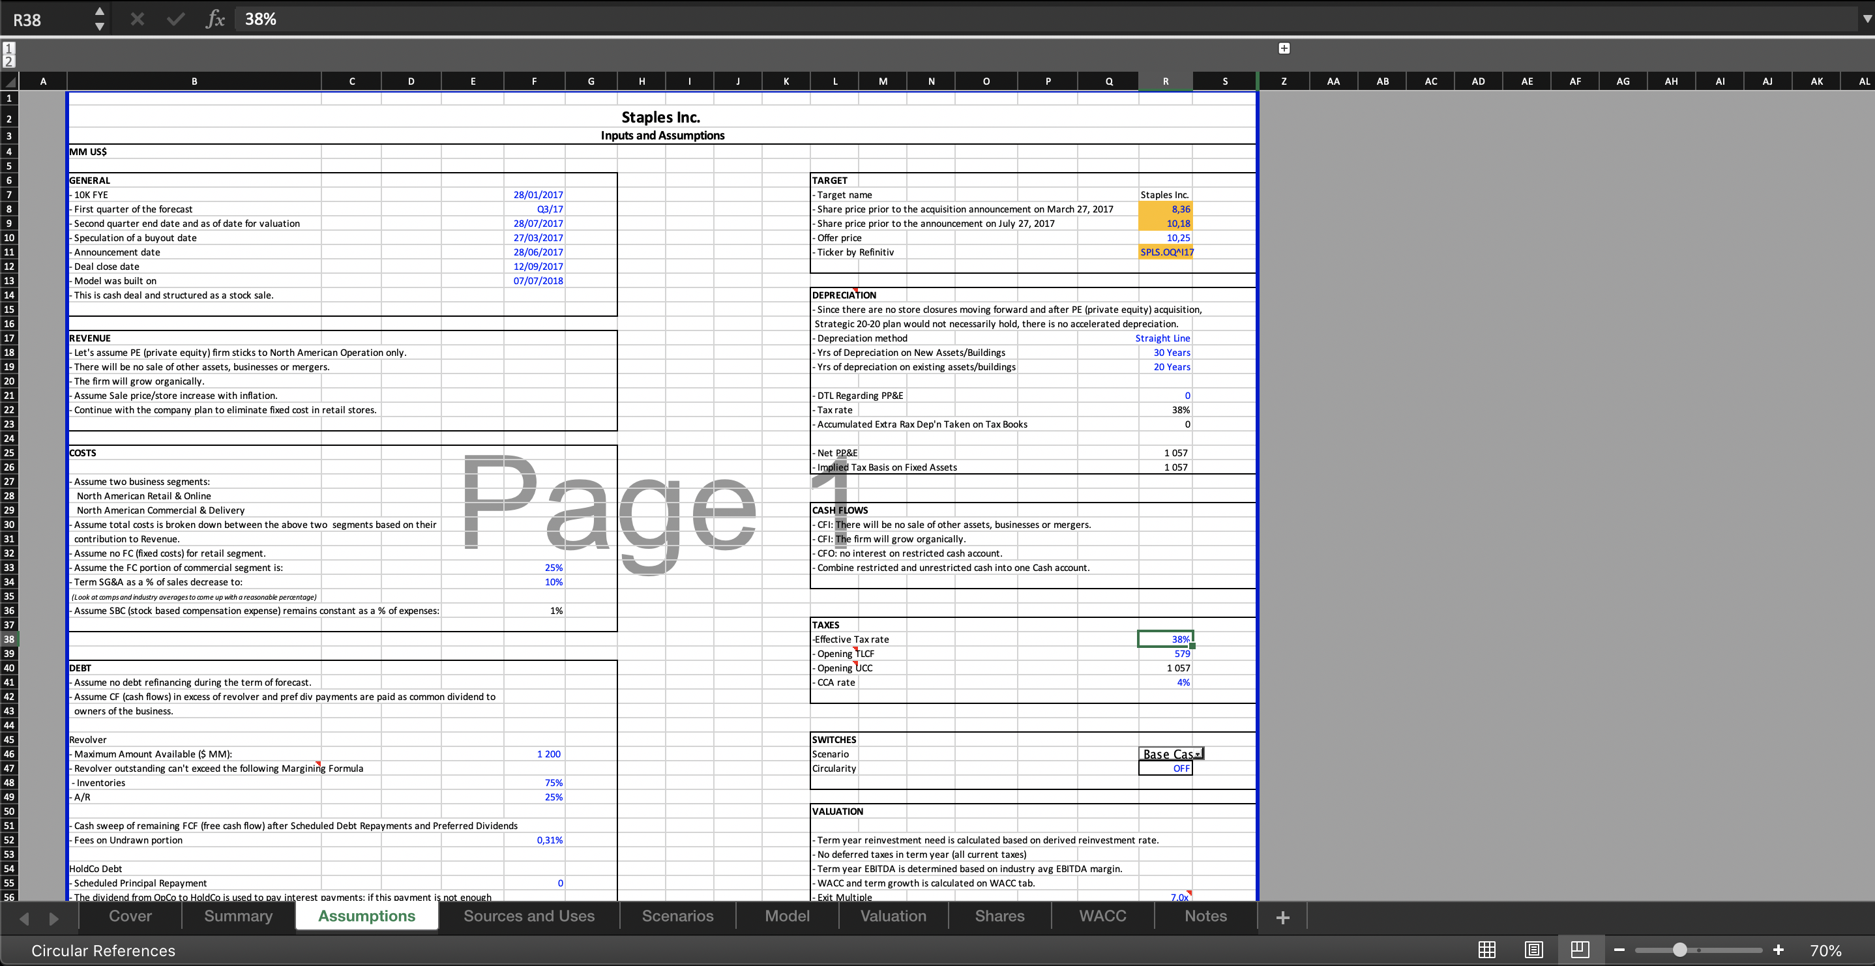Viewport: 1875px width, 966px height.
Task: Select the 20 Years depreciation cell
Action: (x=1165, y=367)
